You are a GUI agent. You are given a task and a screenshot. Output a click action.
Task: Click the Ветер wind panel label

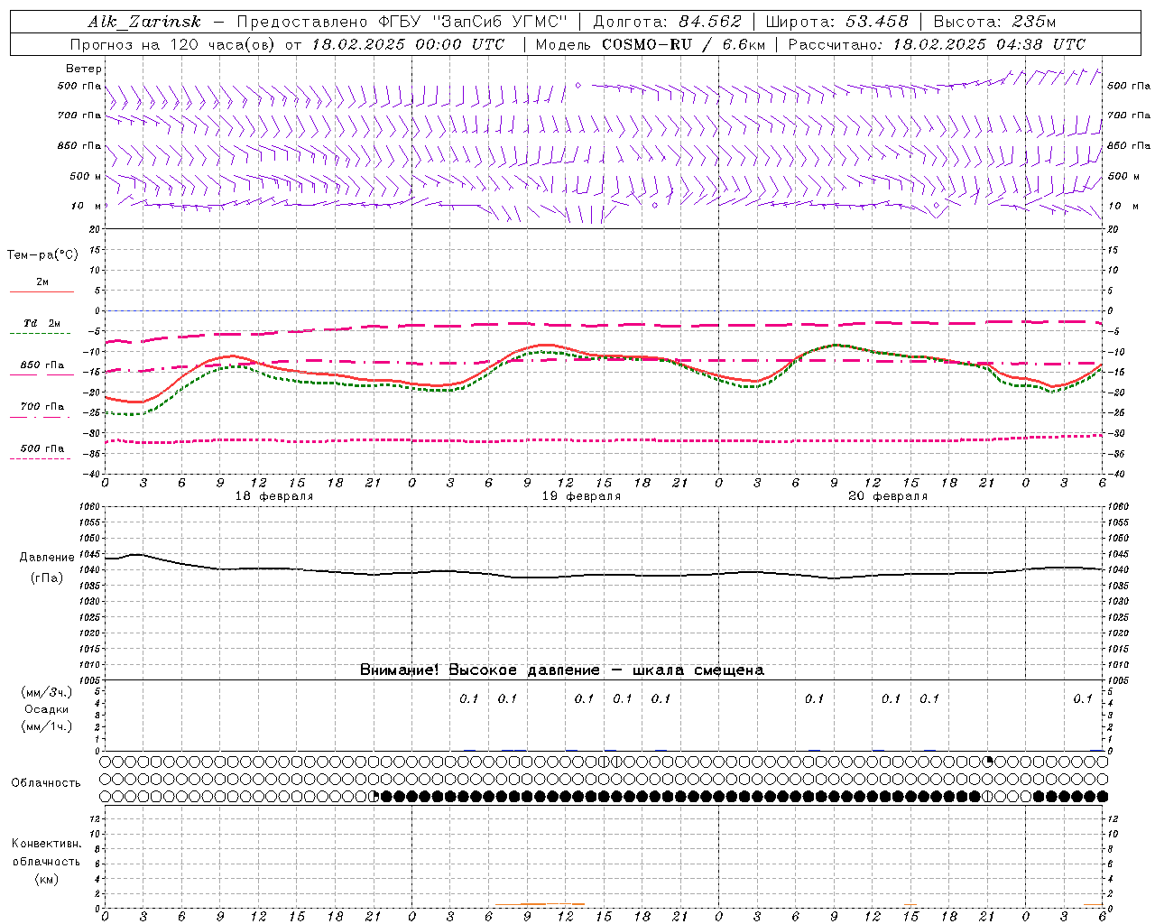84,69
